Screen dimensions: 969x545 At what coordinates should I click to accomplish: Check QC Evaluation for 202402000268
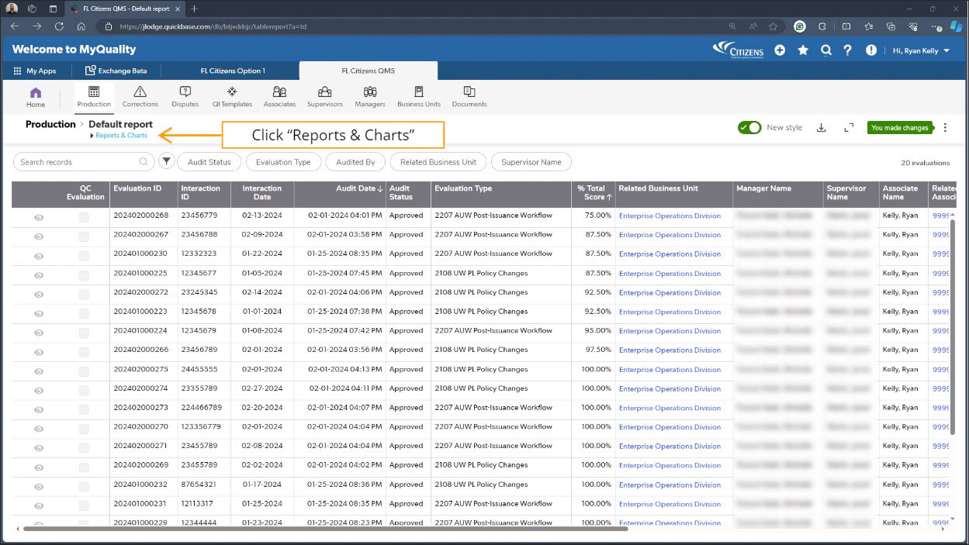coord(84,218)
